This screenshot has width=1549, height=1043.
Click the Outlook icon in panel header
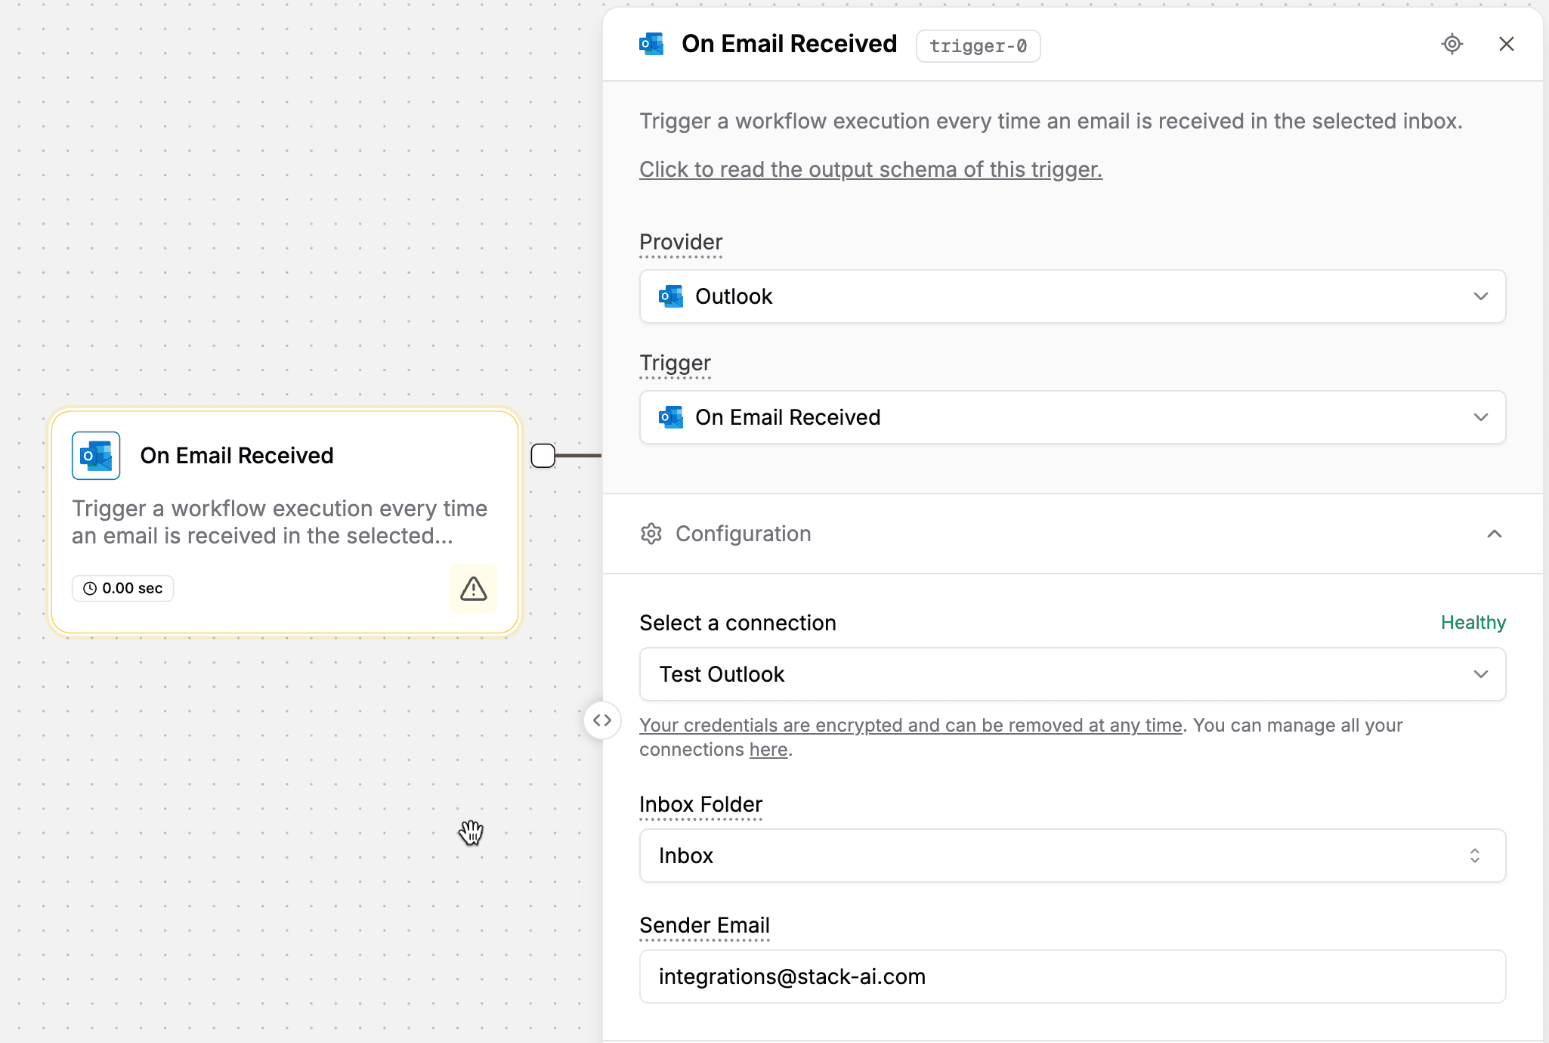(651, 44)
